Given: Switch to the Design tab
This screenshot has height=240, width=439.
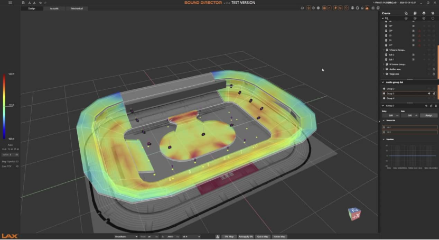Looking at the screenshot, I should [x=32, y=8].
